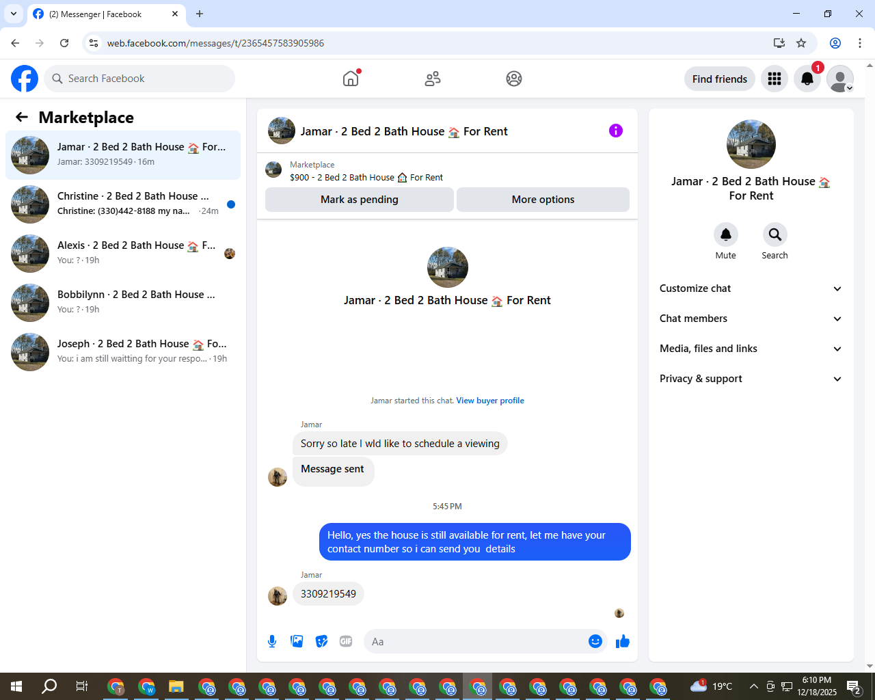Expand Privacy & support section
Screen dimensions: 875x700
click(x=751, y=379)
